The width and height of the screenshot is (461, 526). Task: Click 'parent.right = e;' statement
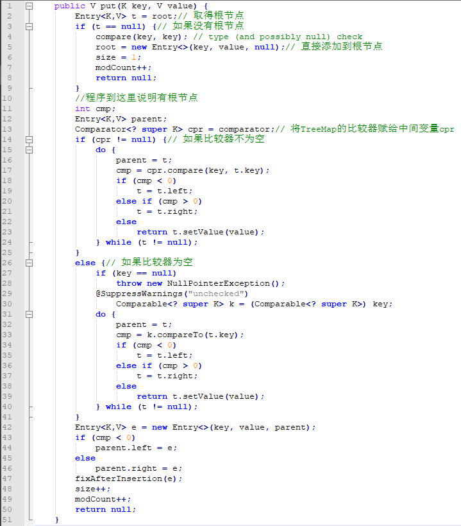[x=138, y=468]
